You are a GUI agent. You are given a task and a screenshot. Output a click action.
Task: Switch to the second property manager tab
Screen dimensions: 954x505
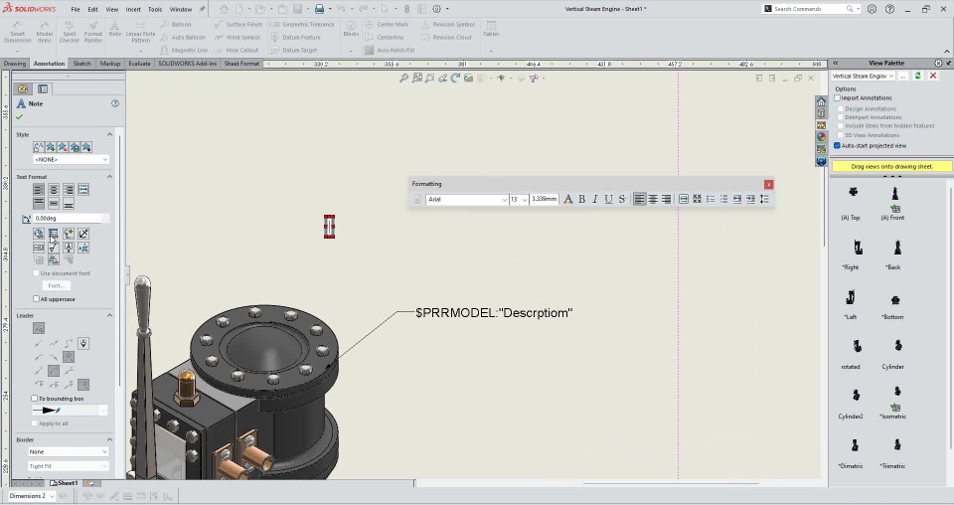[43, 88]
